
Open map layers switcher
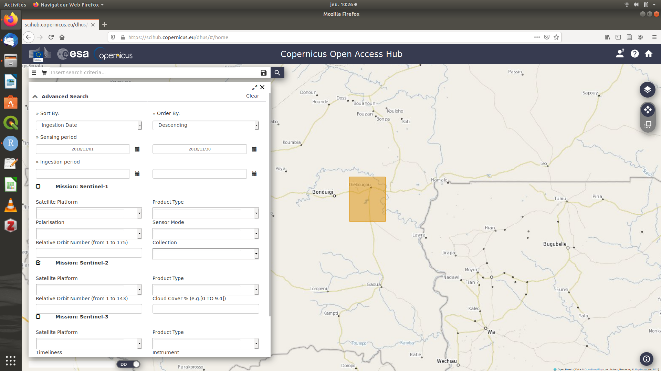pyautogui.click(x=647, y=90)
